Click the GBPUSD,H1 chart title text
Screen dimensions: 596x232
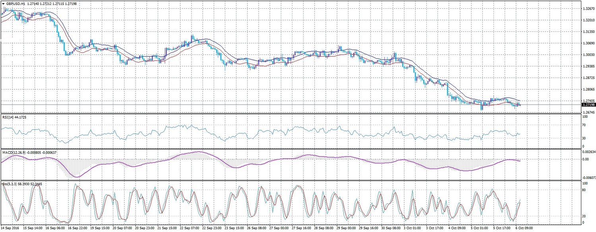click(x=15, y=4)
